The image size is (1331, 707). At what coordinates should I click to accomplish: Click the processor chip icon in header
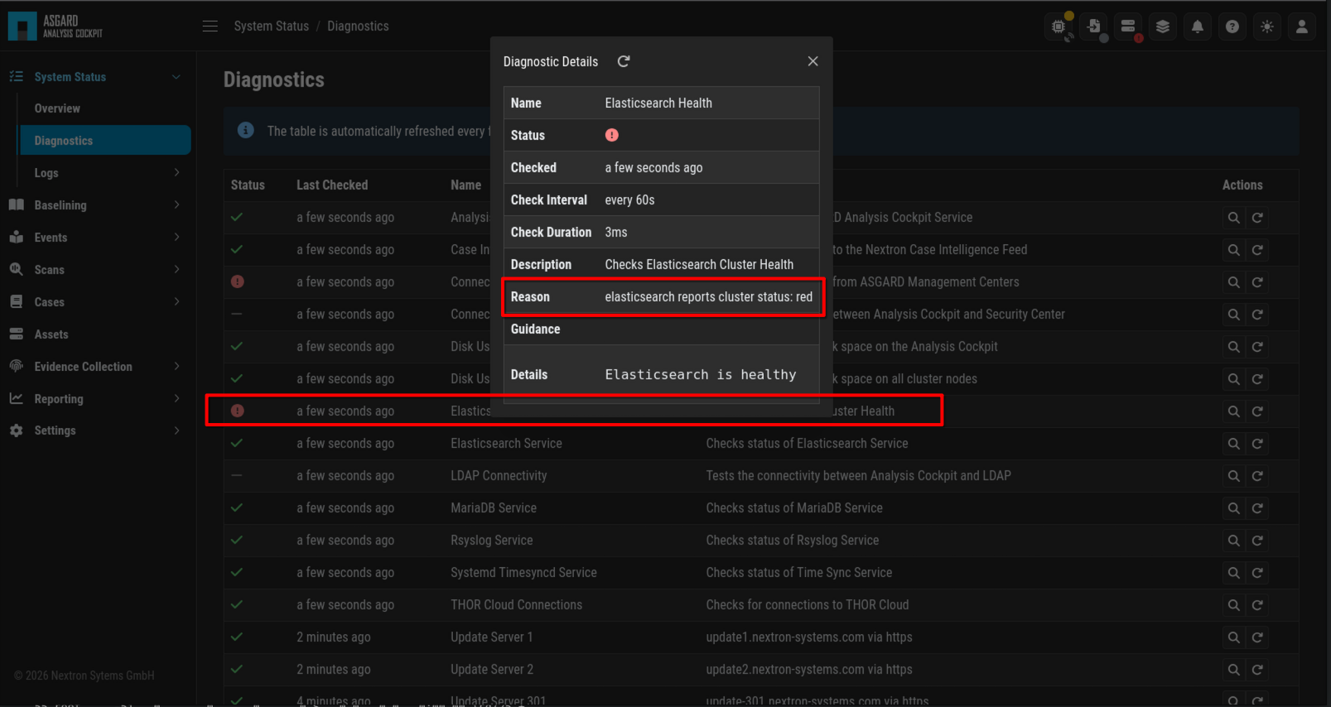[x=1059, y=26]
